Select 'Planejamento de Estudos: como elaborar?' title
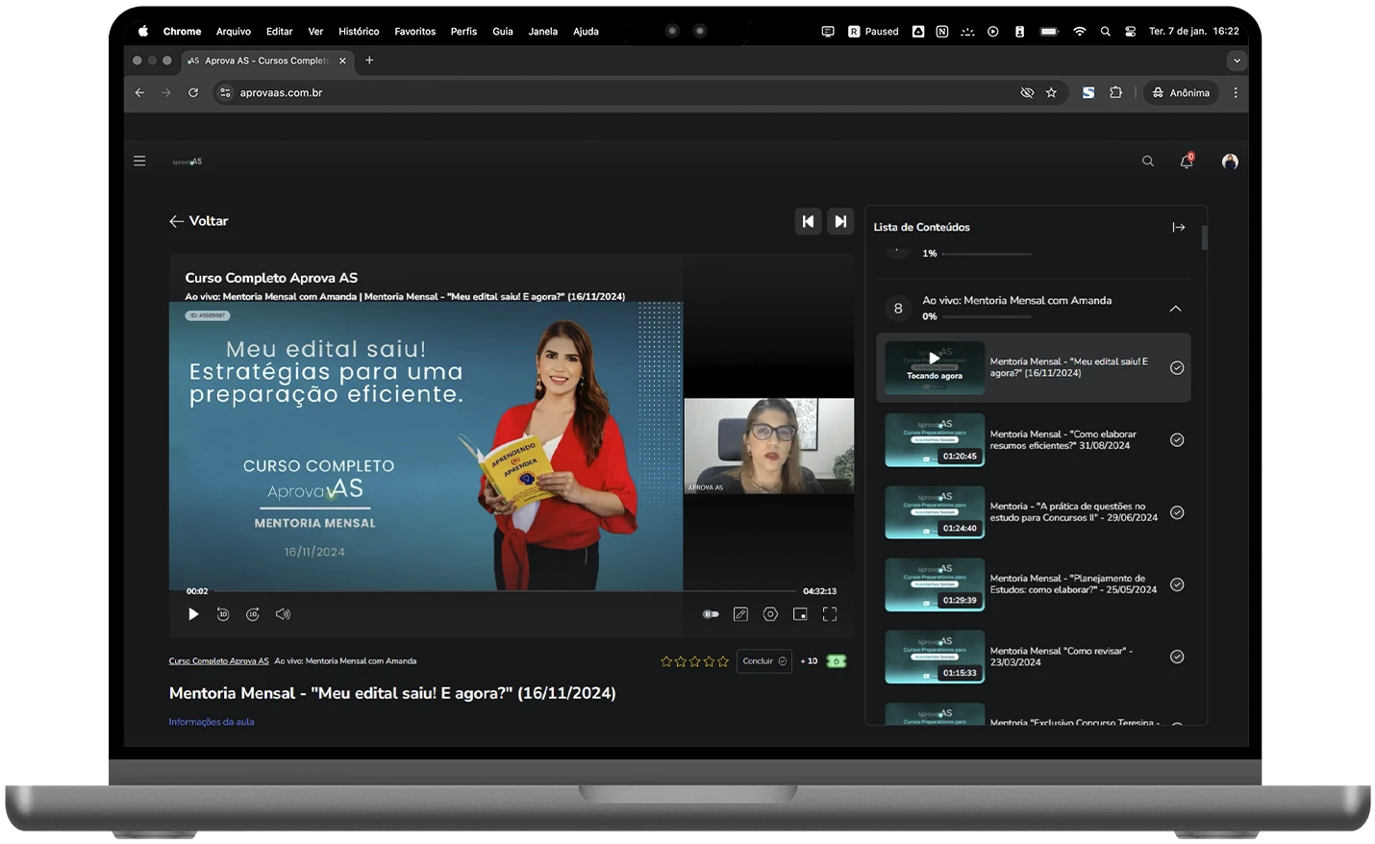 (x=1073, y=584)
